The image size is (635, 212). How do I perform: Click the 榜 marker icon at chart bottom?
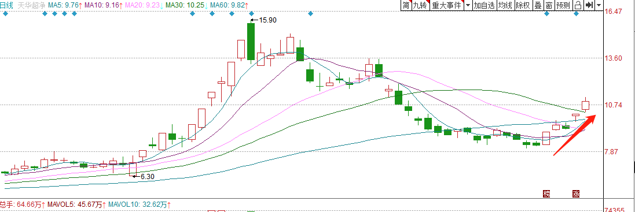[x=546, y=194]
